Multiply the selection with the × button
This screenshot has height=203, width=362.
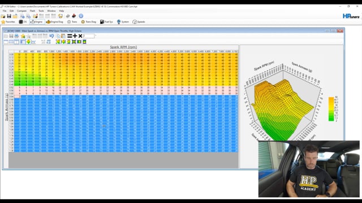click(80, 36)
